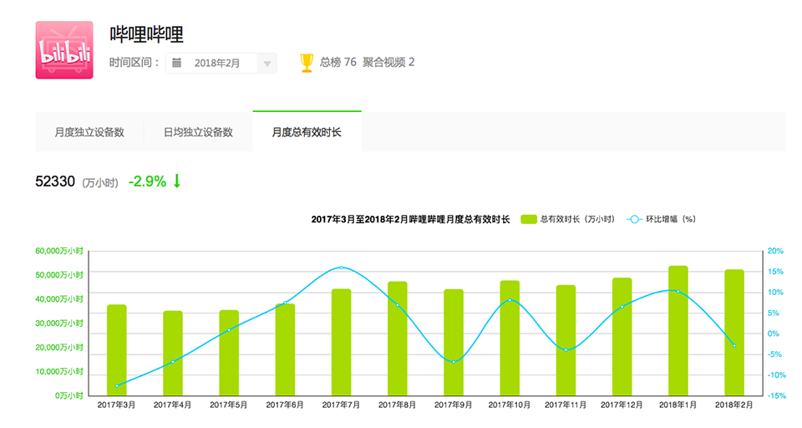Click the gold trophy ranking icon
This screenshot has width=802, height=428.
(307, 63)
